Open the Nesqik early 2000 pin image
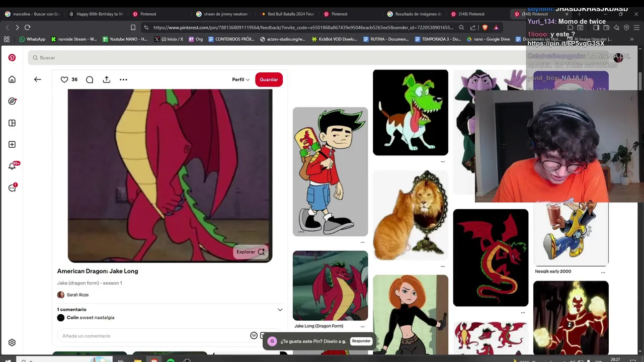 click(571, 234)
